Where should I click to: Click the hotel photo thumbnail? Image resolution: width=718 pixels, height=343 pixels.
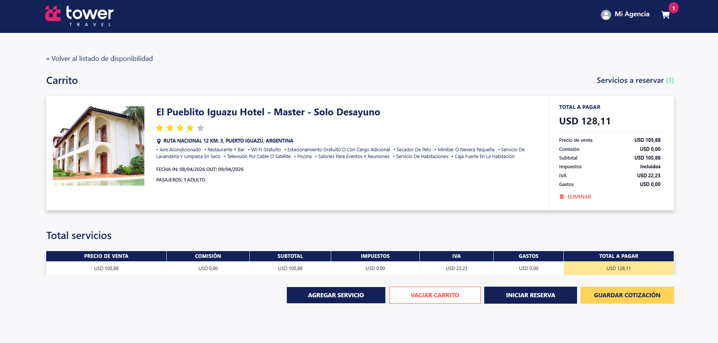point(99,146)
